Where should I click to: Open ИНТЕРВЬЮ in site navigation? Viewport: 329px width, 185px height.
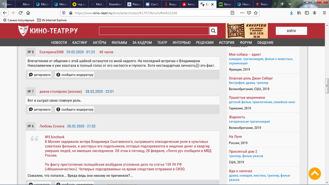182,43
